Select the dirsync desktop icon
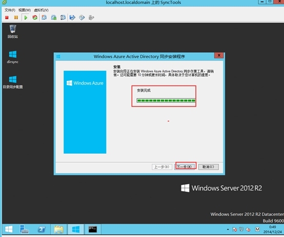 coord(13,57)
